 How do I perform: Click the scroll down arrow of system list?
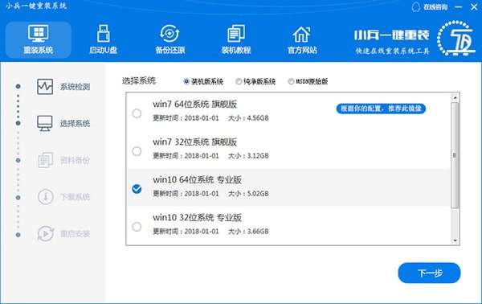click(x=455, y=240)
